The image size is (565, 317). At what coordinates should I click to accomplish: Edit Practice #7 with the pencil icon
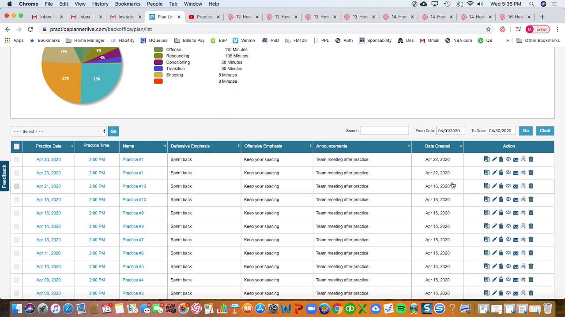tap(494, 240)
